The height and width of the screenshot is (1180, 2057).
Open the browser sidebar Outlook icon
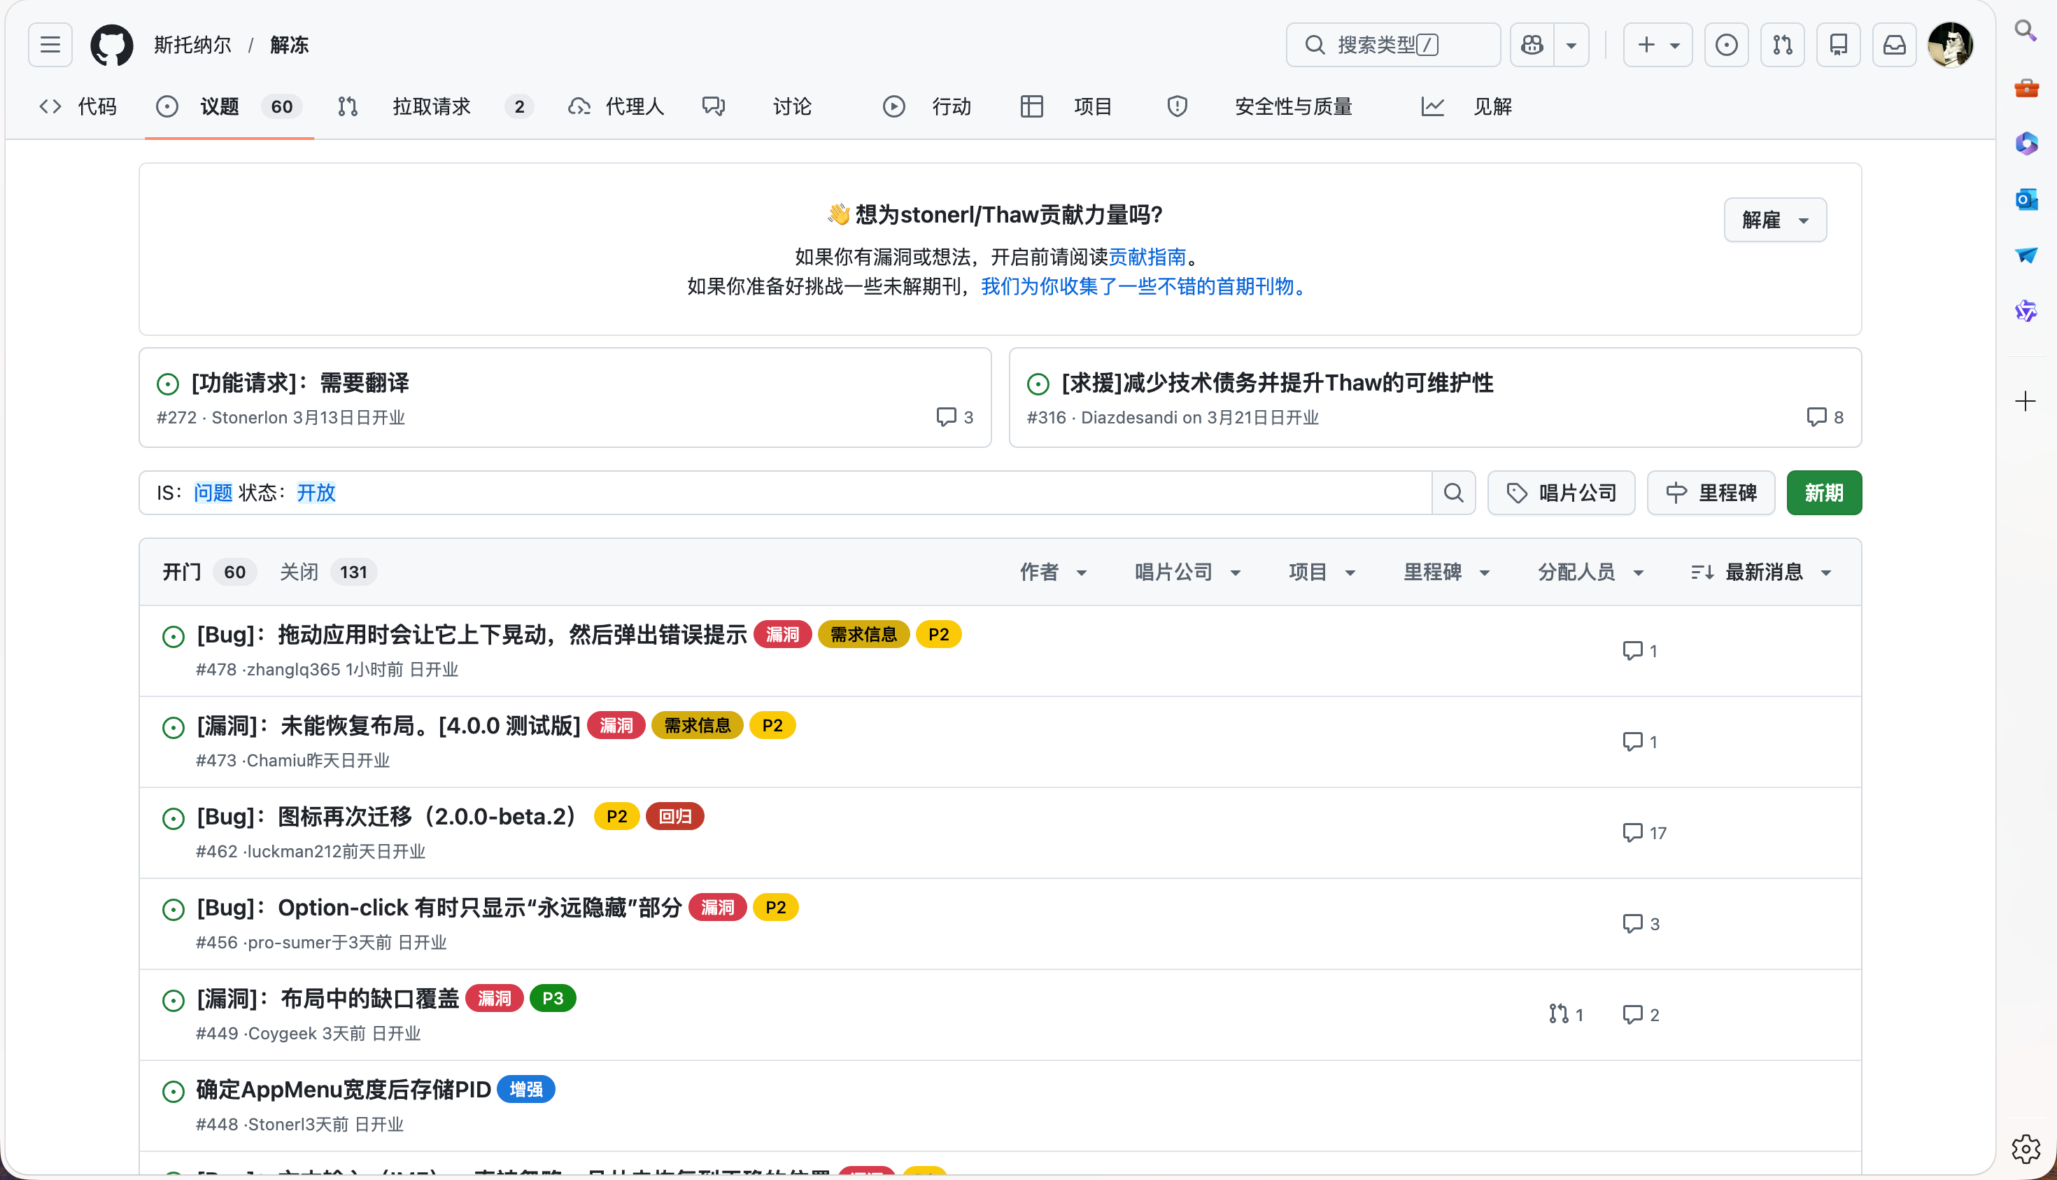[x=2026, y=199]
